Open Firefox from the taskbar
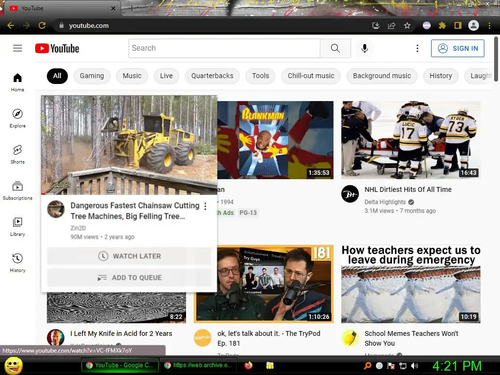500x375 pixels. point(249,365)
